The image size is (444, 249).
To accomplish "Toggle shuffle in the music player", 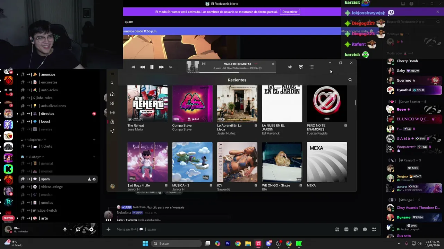I will click(134, 67).
